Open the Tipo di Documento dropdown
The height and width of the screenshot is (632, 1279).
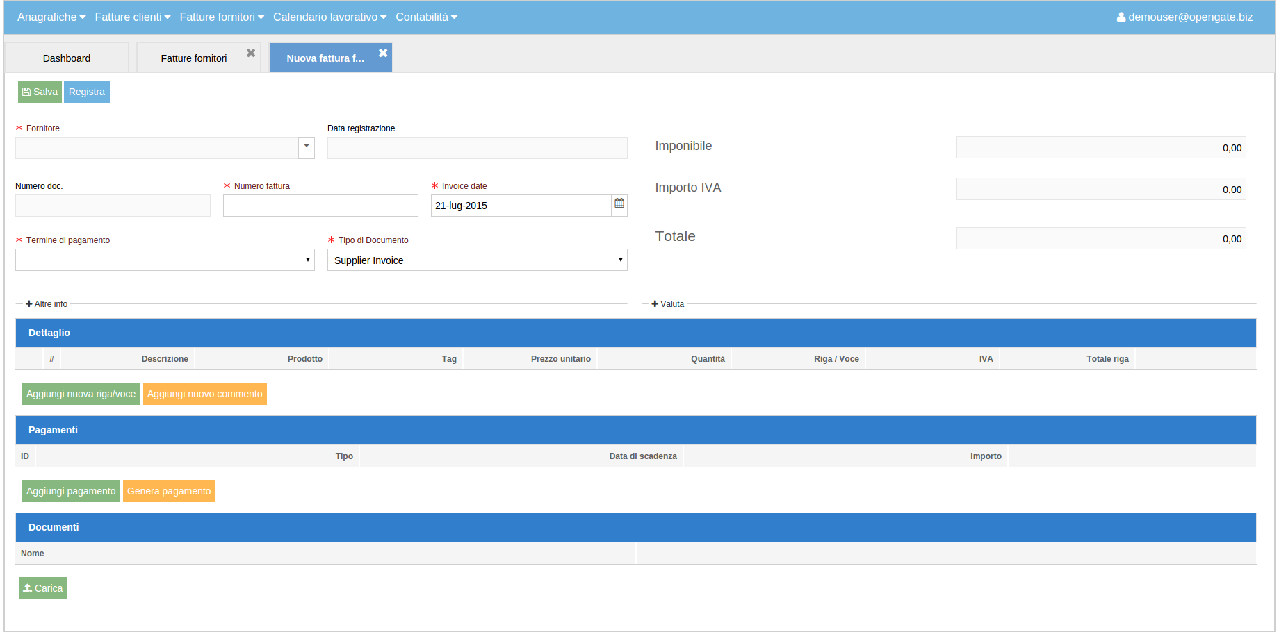click(478, 260)
